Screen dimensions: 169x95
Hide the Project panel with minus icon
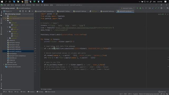tap(32, 11)
